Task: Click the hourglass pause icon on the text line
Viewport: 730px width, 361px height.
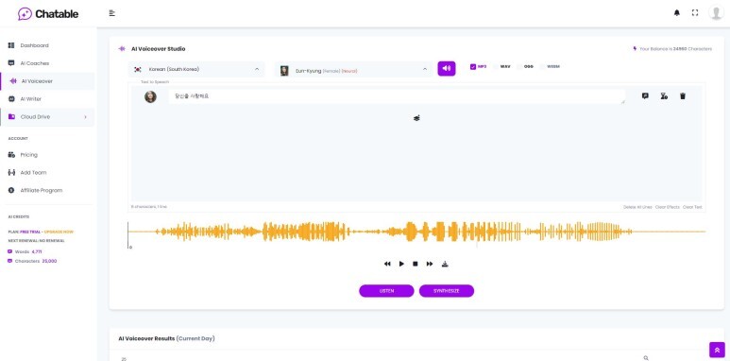Action: point(664,96)
